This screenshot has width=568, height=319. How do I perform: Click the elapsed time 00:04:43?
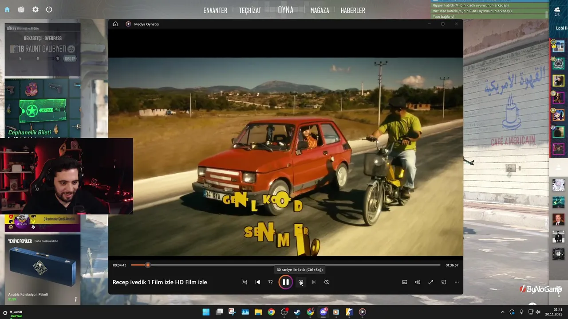point(119,265)
